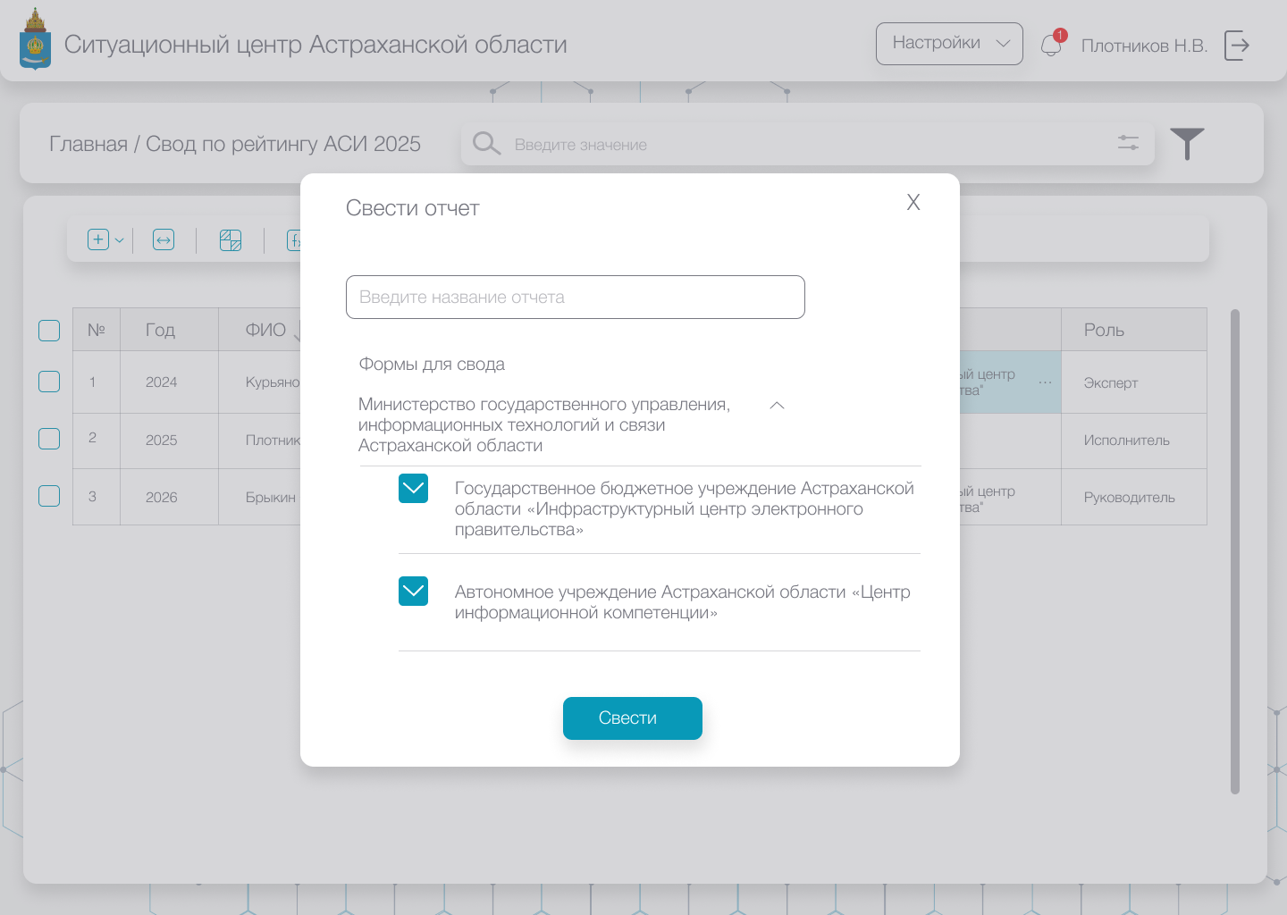Click the search settings sliders icon
The width and height of the screenshot is (1287, 915).
tap(1128, 143)
